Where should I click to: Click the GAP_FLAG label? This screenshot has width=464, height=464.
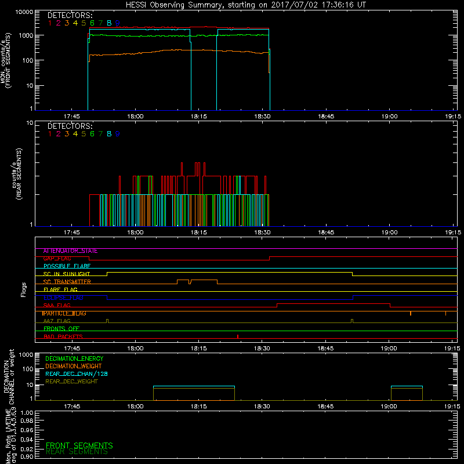[57, 259]
